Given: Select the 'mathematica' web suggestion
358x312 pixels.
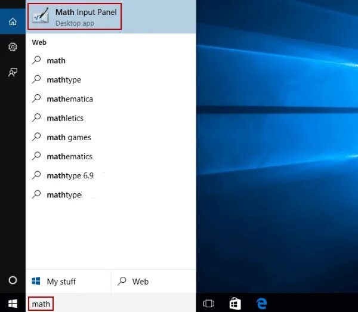Looking at the screenshot, I should click(111, 99).
